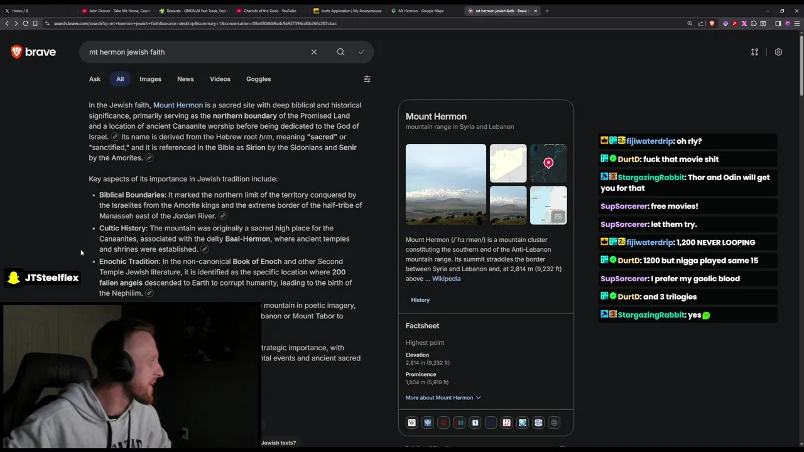Expand 'More about Mount Hermon'
This screenshot has height=452, width=804.
pyautogui.click(x=443, y=397)
